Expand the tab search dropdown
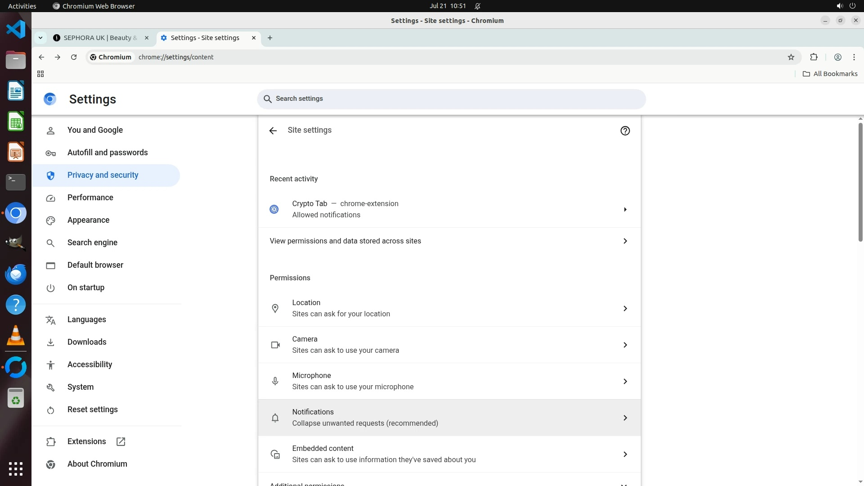The height and width of the screenshot is (486, 864). pos(40,38)
